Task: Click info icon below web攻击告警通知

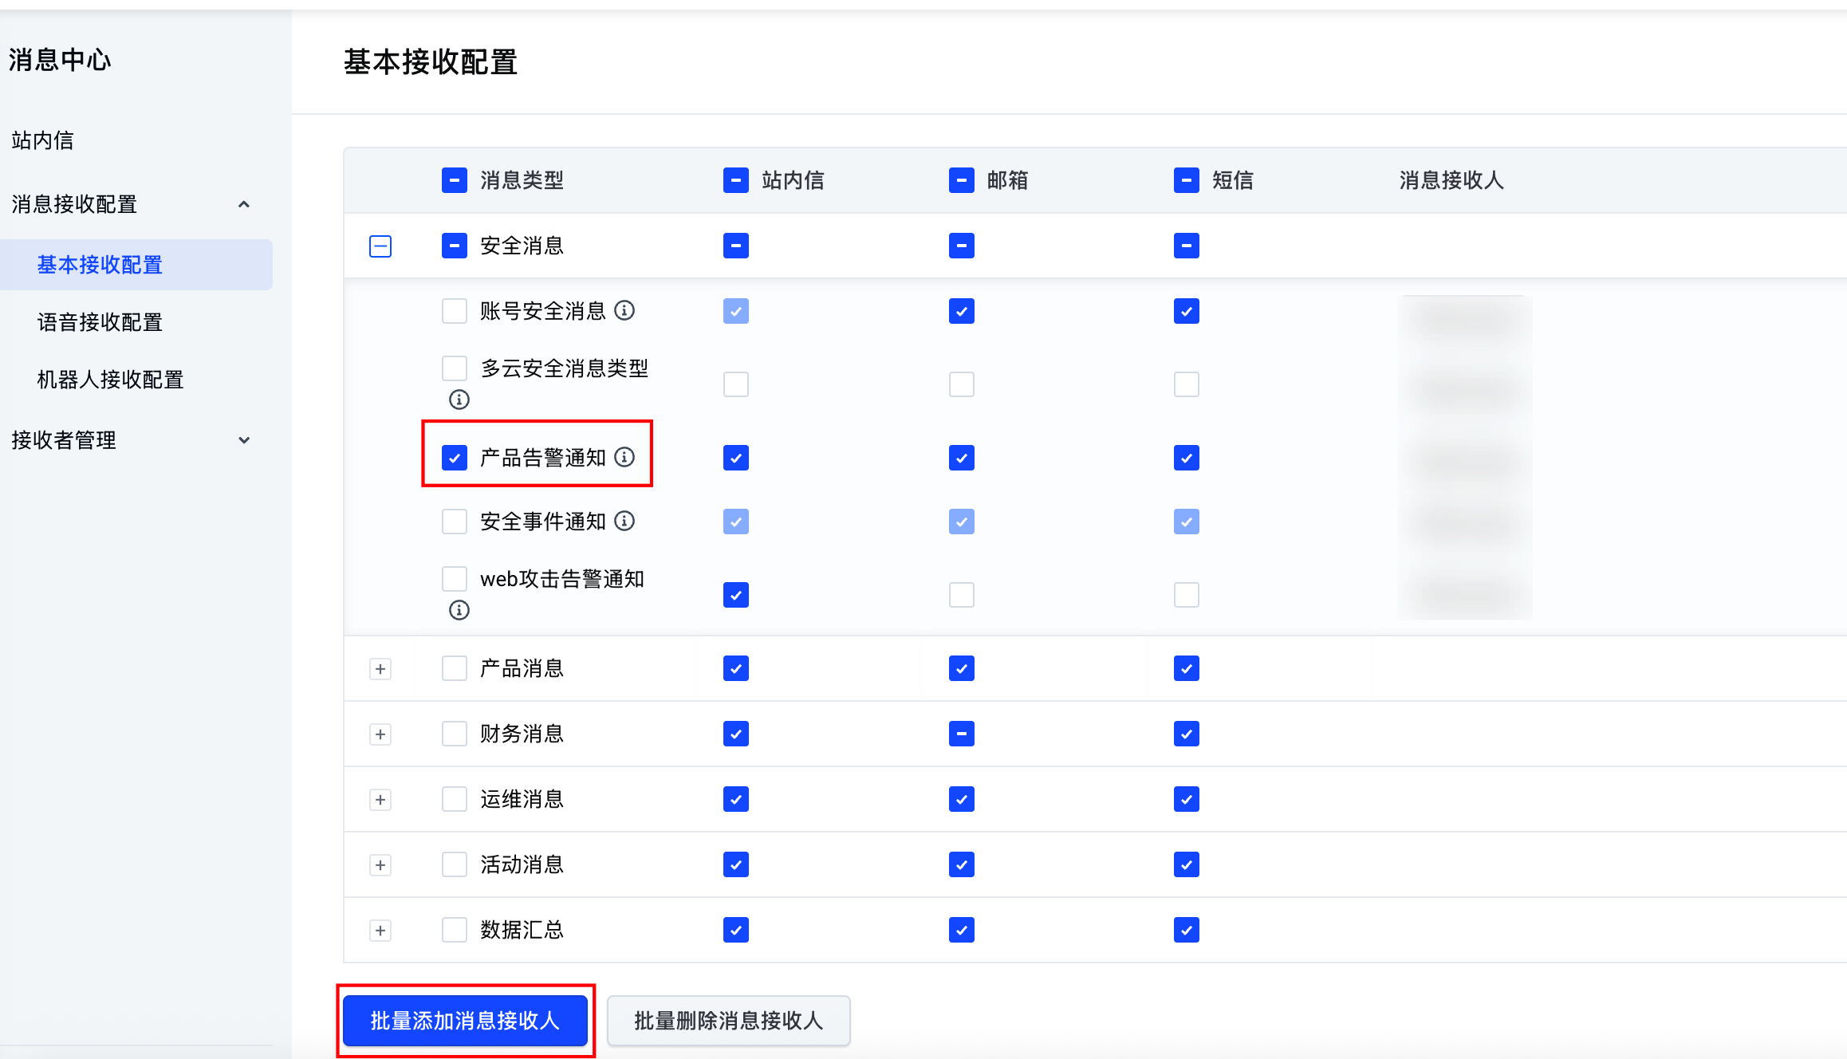Action: (x=459, y=610)
